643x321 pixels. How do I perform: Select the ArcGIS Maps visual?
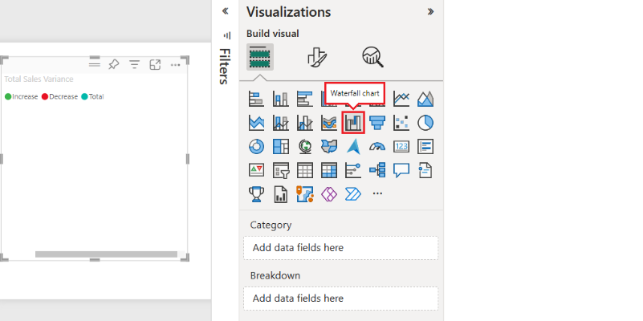tap(305, 194)
